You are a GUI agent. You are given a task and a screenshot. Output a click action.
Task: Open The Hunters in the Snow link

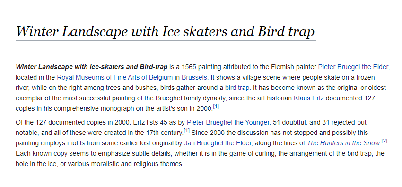click(x=343, y=143)
